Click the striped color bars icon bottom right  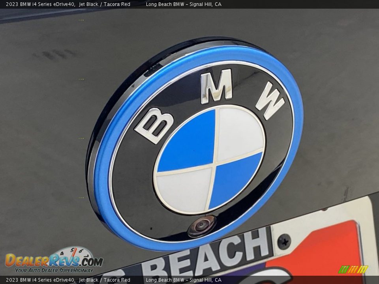click(353, 269)
